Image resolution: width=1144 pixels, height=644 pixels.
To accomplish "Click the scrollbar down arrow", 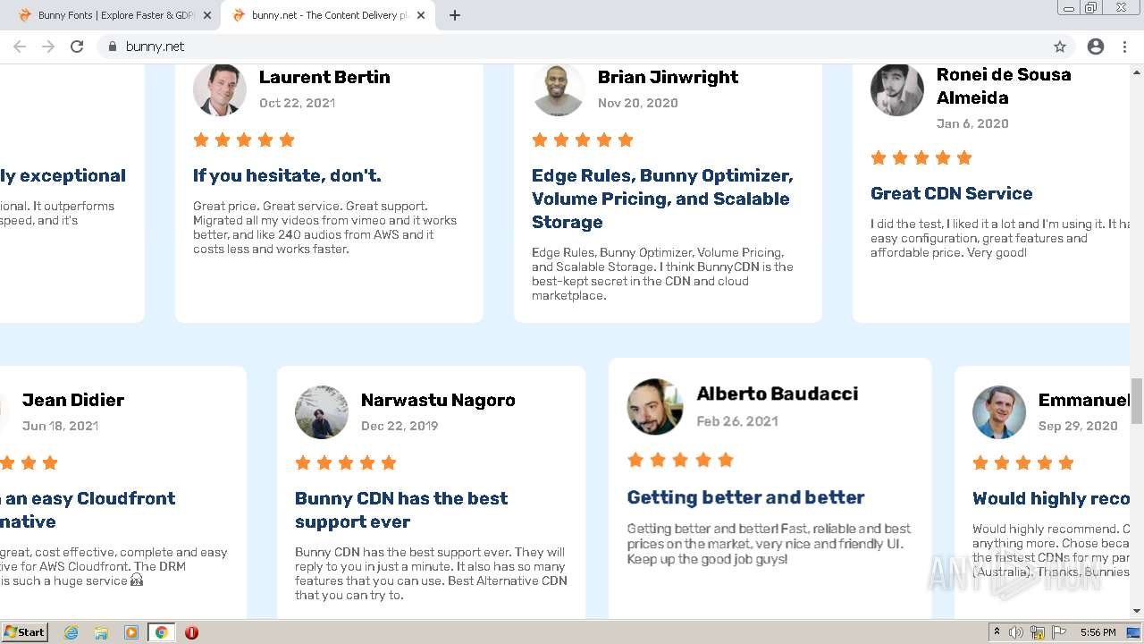I will point(1137,611).
